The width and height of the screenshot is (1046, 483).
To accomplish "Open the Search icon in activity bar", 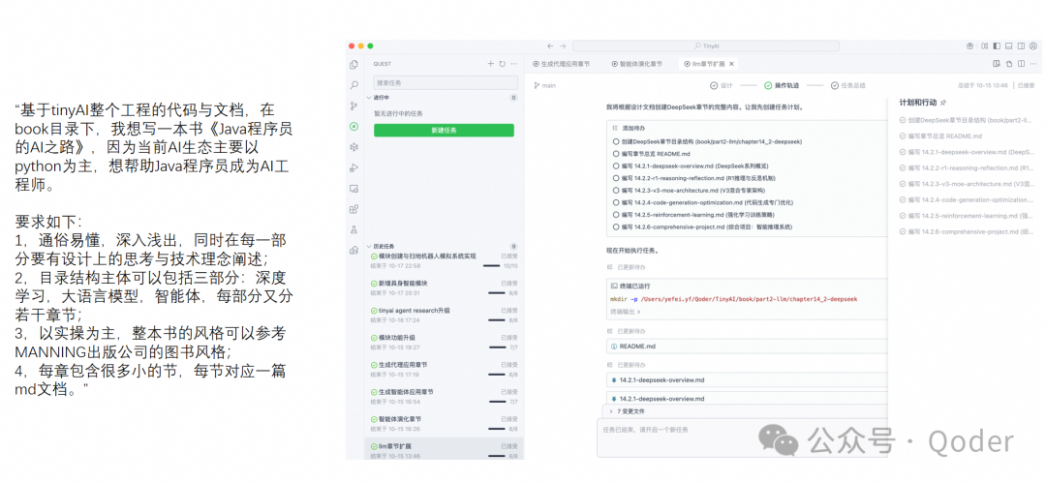I will [x=354, y=85].
